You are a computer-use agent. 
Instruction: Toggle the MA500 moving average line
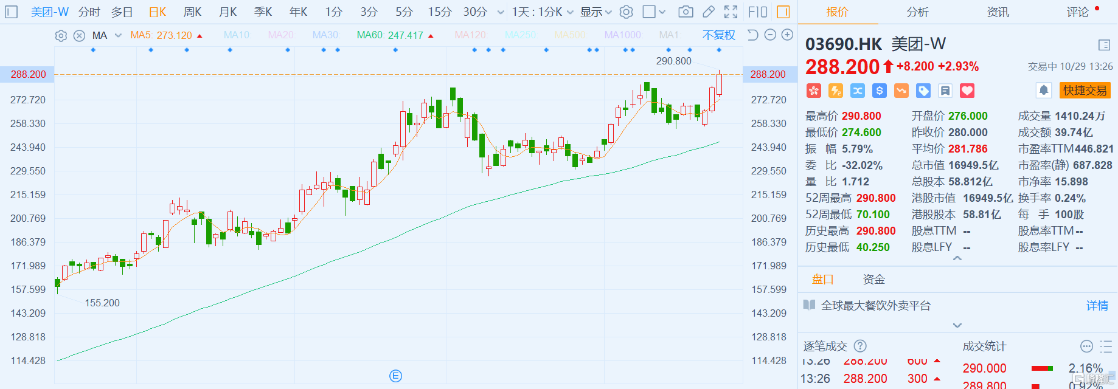(x=571, y=35)
